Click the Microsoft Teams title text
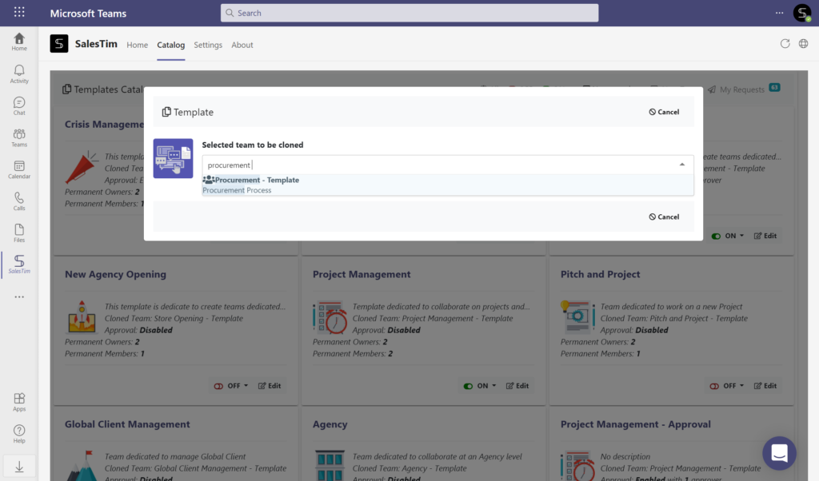Viewport: 819px width, 481px height. click(88, 13)
